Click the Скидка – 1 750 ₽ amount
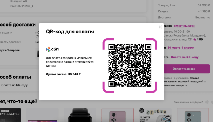This screenshot has width=213, height=122. [x=204, y=12]
